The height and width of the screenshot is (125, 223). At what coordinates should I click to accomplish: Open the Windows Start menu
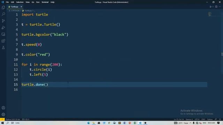[x=2, y=123]
